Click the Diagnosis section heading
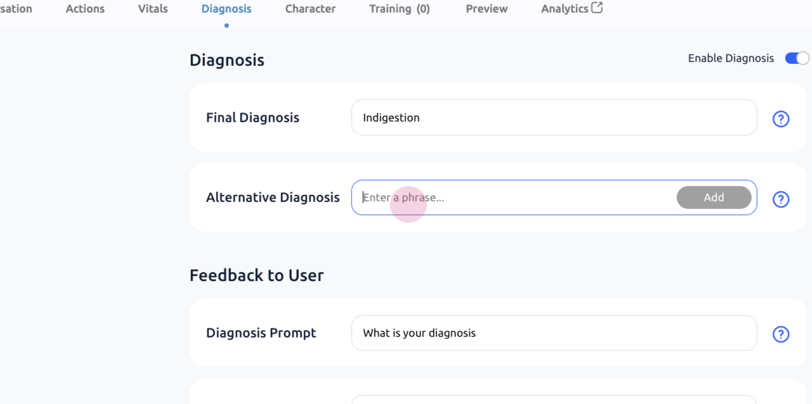This screenshot has width=812, height=404. point(226,60)
